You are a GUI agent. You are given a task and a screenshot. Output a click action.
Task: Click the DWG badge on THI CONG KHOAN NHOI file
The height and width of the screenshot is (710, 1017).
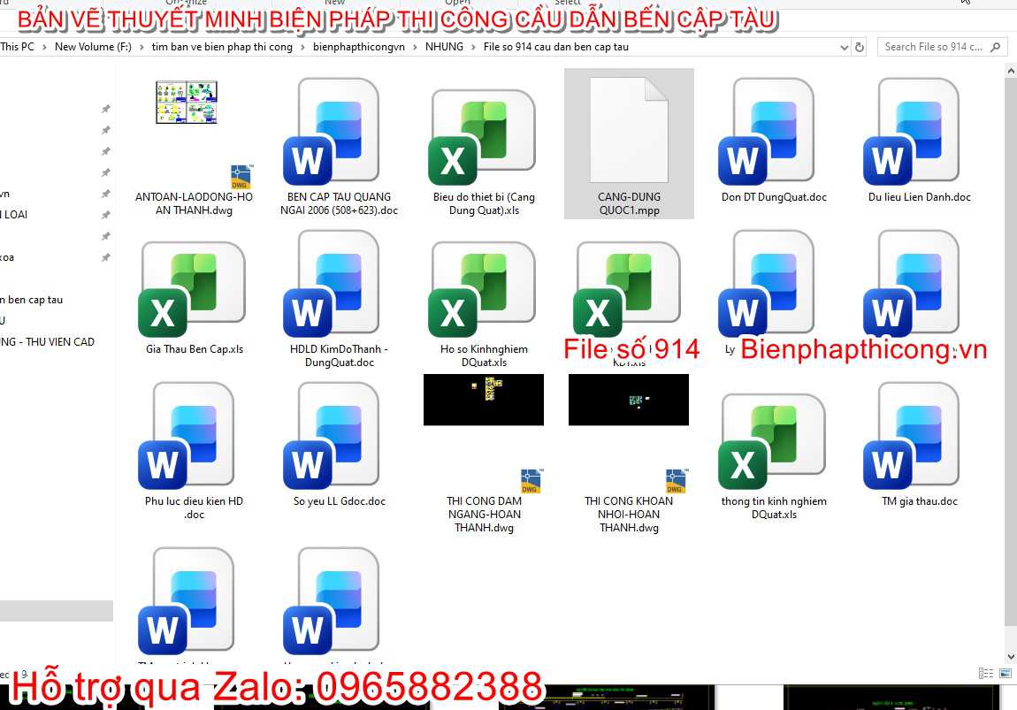pos(676,480)
